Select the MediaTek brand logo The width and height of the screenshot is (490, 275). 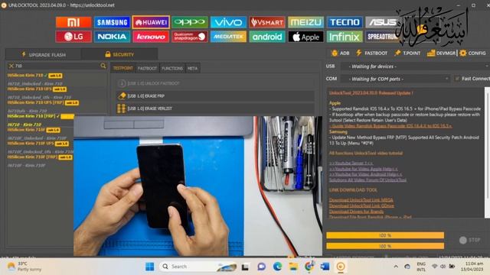click(x=228, y=37)
